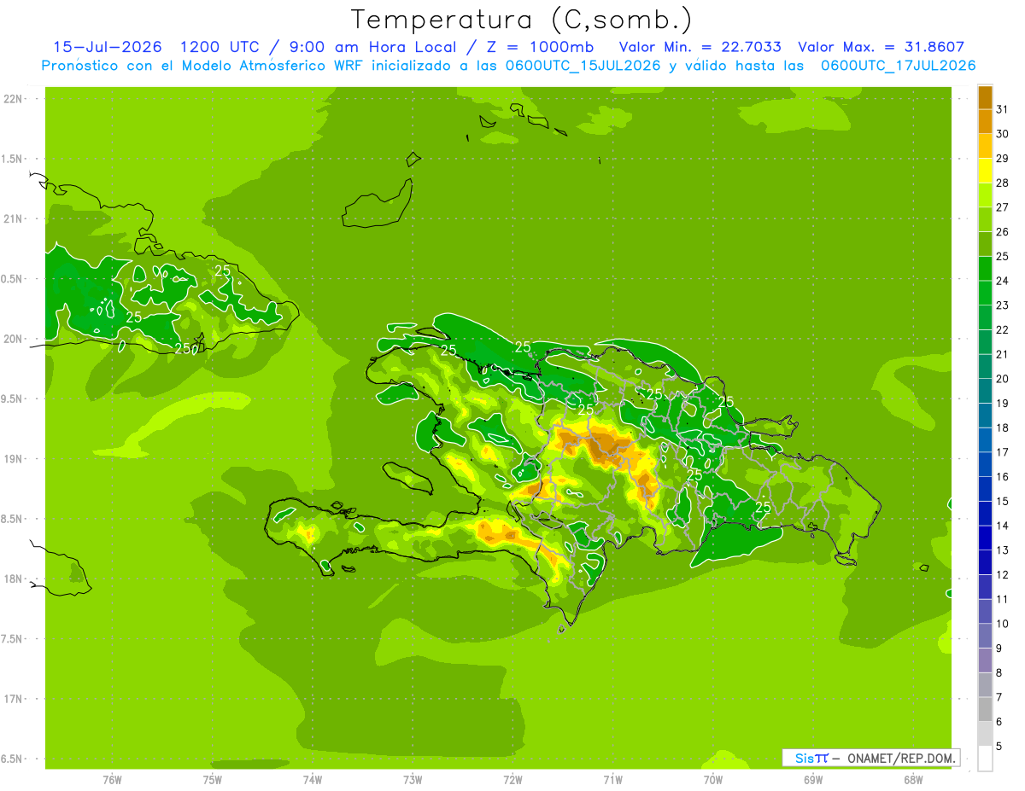Click the "7.5N" latitude axis label

click(x=13, y=638)
